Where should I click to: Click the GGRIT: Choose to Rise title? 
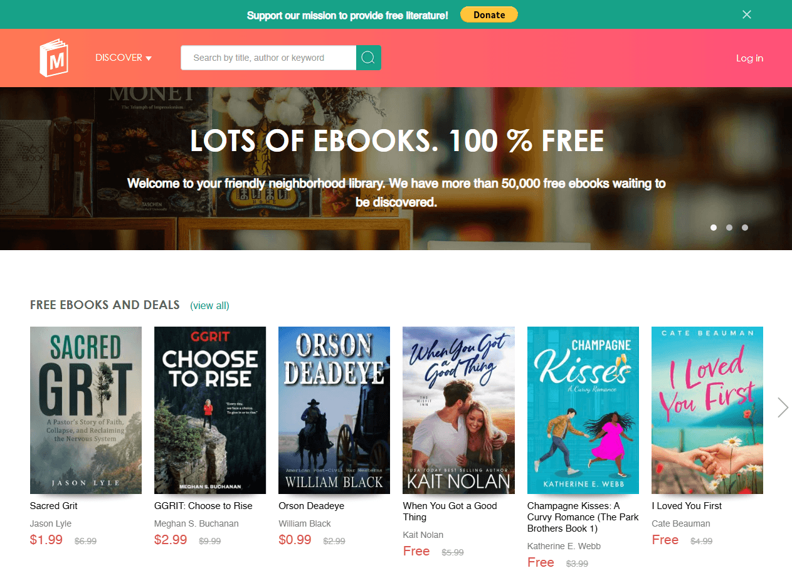tap(203, 506)
